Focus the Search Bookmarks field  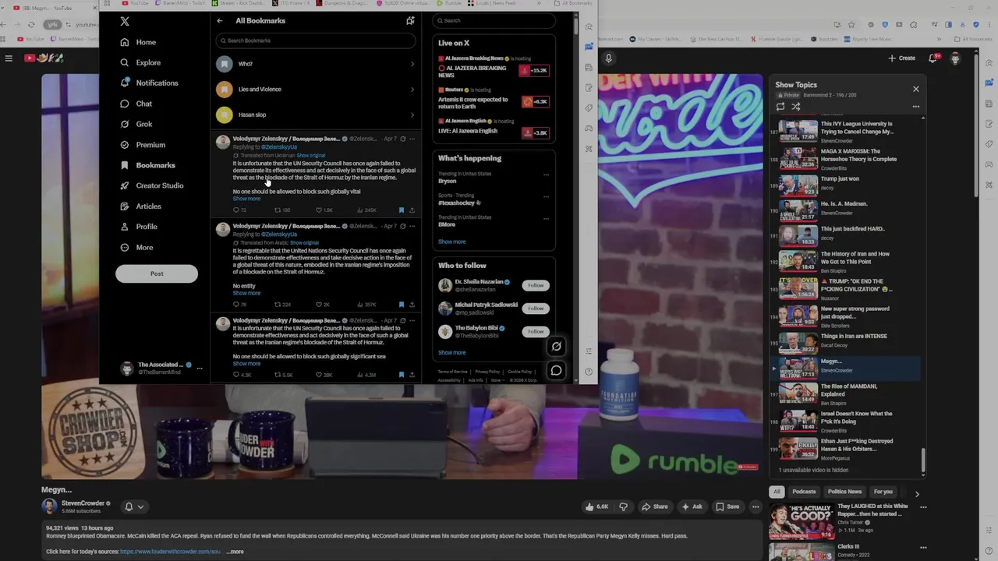coord(315,41)
